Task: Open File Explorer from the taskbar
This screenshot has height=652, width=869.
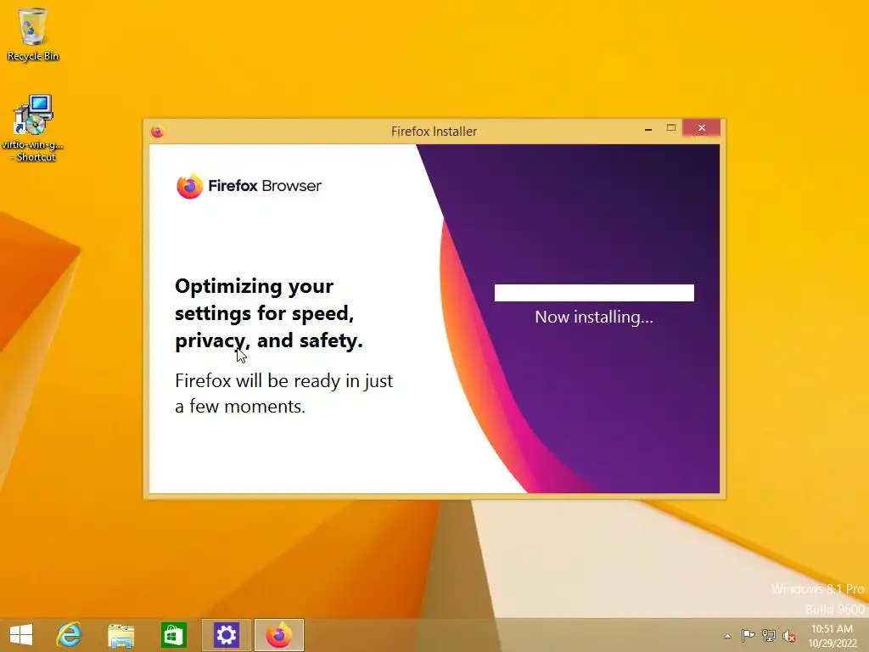Action: tap(121, 635)
